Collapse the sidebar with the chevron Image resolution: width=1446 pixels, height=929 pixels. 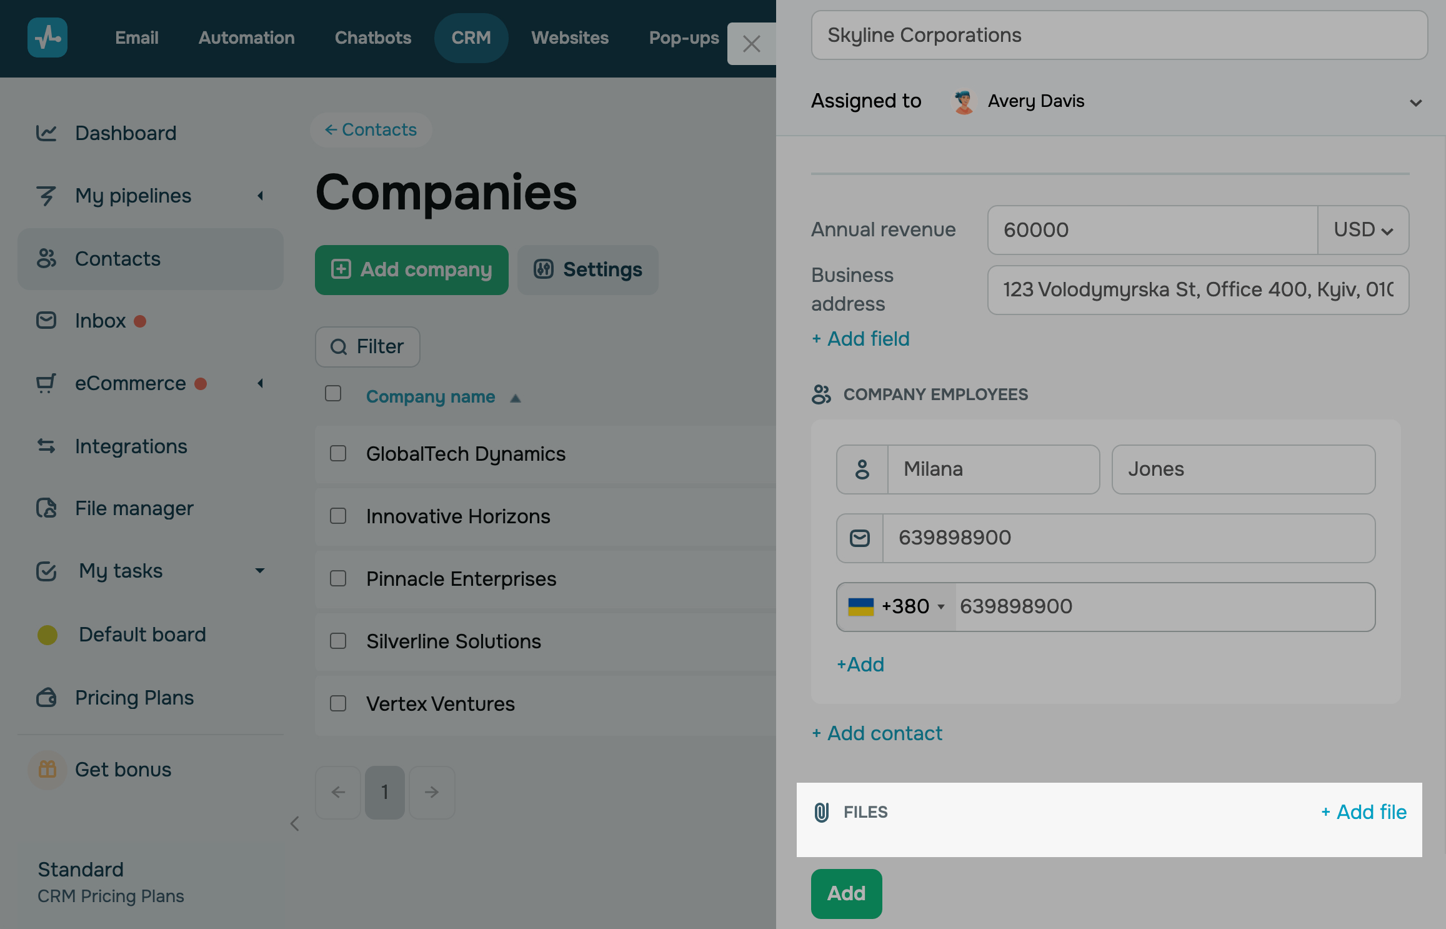click(295, 824)
